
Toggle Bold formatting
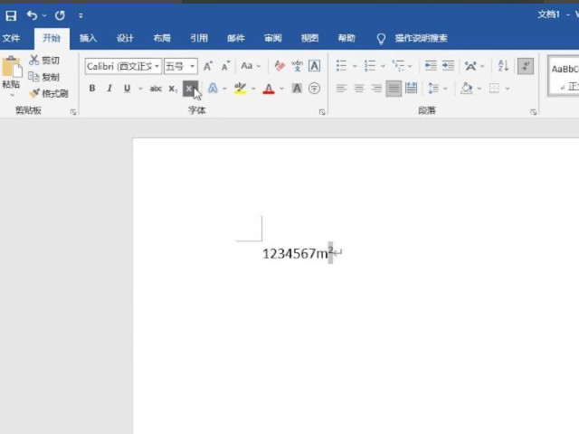tap(91, 89)
